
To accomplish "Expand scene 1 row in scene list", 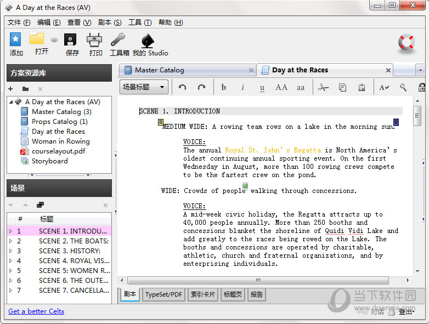I will (10, 231).
